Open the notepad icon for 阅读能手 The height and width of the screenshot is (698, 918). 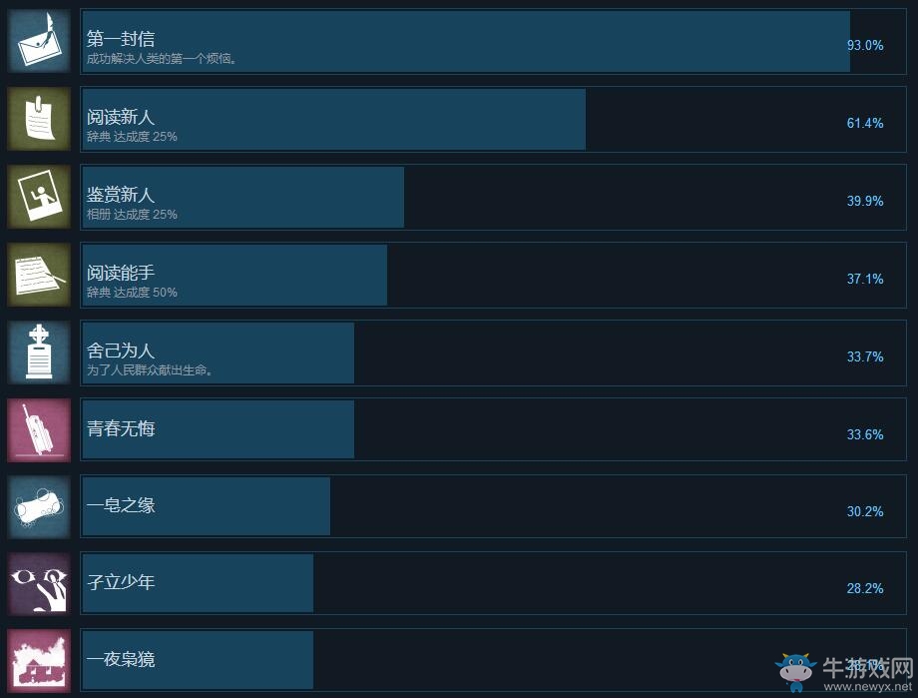(x=39, y=275)
